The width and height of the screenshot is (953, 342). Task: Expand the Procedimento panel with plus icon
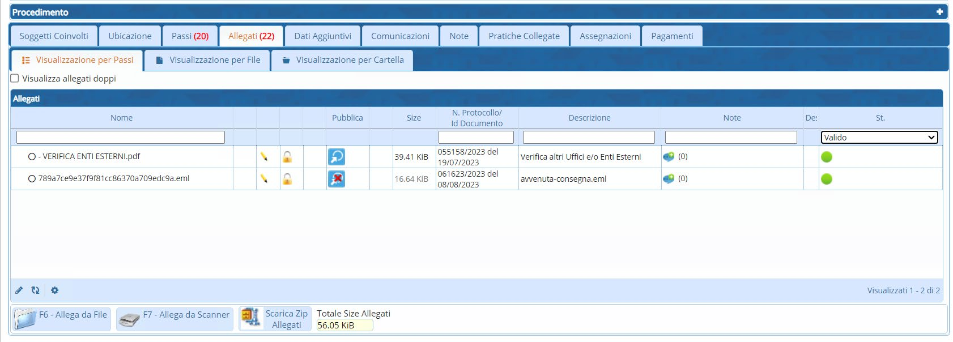pyautogui.click(x=939, y=12)
